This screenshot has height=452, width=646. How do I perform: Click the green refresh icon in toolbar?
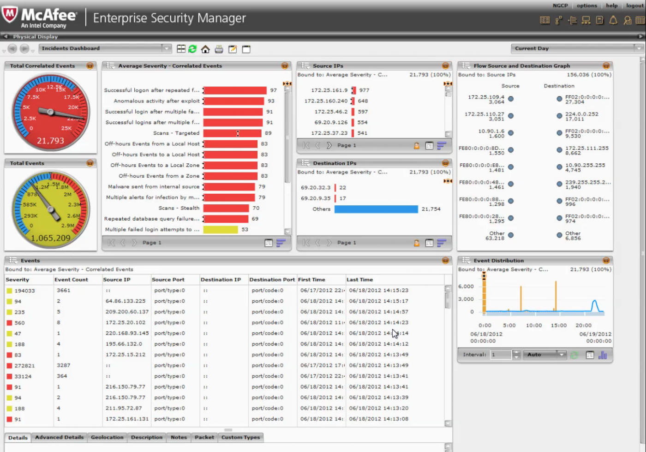(193, 49)
